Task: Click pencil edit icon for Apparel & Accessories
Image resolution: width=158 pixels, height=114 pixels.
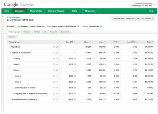Action: point(57,53)
